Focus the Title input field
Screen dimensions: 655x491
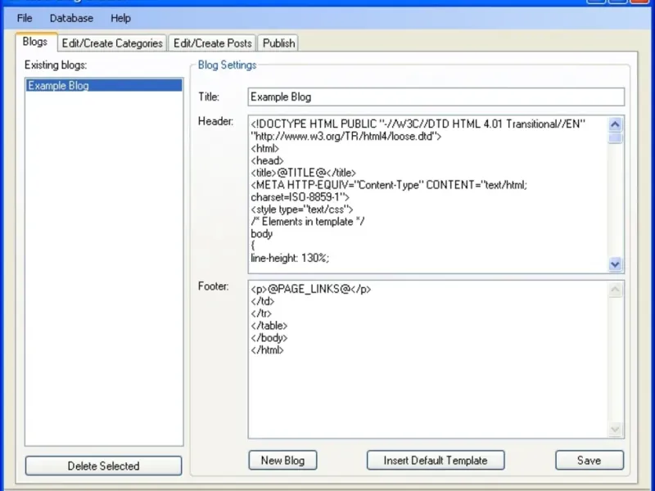click(x=436, y=97)
